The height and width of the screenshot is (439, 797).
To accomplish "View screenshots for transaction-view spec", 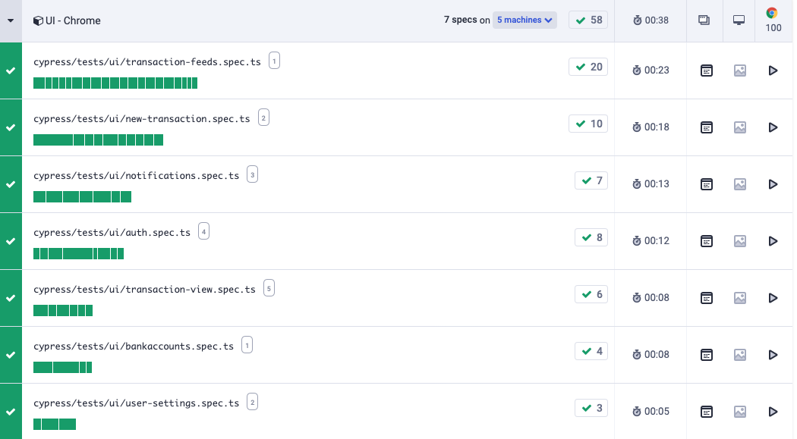I will pyautogui.click(x=739, y=298).
